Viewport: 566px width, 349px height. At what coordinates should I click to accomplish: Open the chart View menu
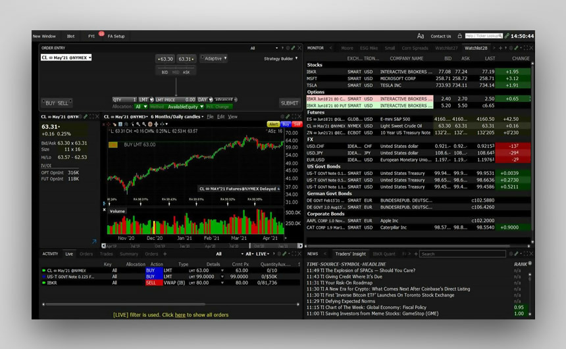(232, 116)
